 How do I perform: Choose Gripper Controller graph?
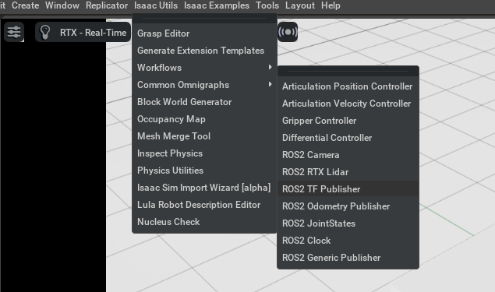point(348,121)
